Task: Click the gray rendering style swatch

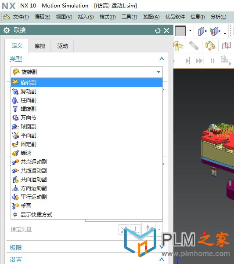Action: (x=180, y=31)
